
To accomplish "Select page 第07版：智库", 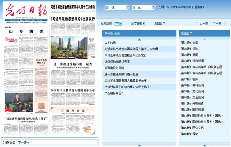I will 189,79.
